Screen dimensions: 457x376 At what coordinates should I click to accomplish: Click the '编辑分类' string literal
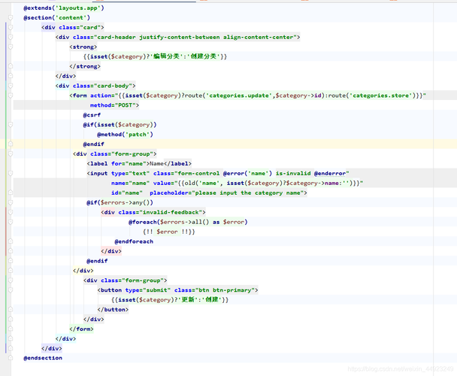166,56
